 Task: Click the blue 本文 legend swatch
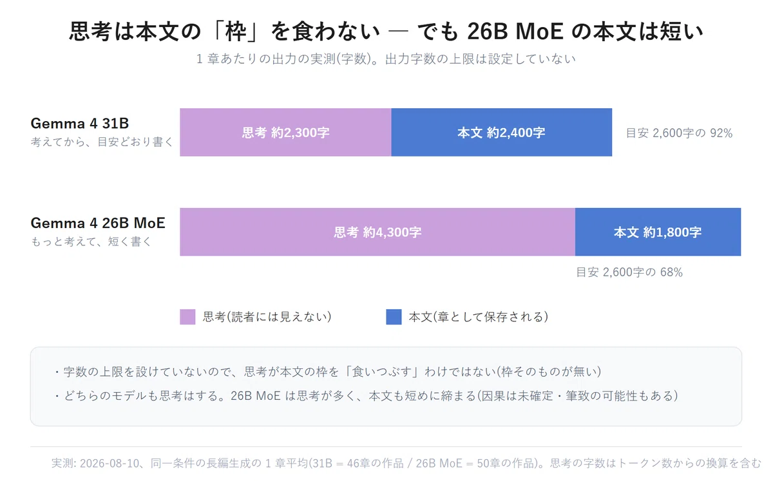394,317
